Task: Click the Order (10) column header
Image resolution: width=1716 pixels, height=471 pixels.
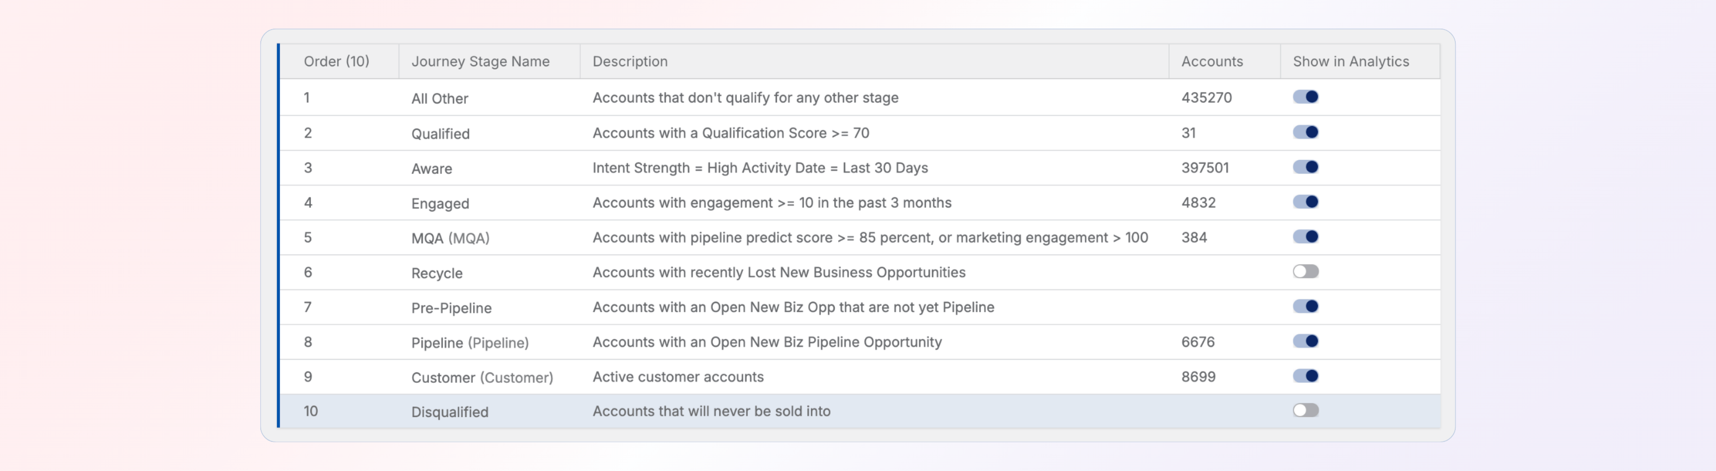Action: click(x=336, y=62)
